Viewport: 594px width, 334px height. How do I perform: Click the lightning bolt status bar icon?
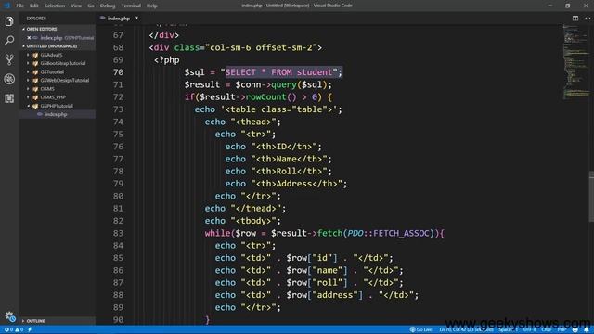30,330
